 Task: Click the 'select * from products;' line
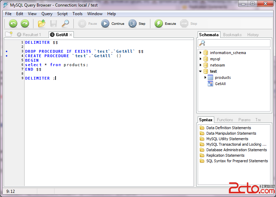56,65
